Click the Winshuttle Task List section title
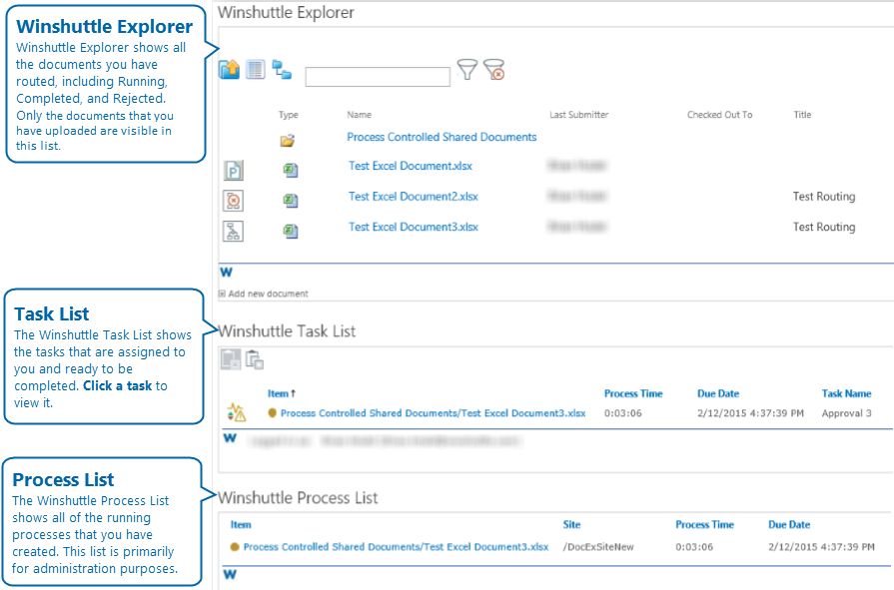Image resolution: width=894 pixels, height=590 pixels. click(288, 331)
